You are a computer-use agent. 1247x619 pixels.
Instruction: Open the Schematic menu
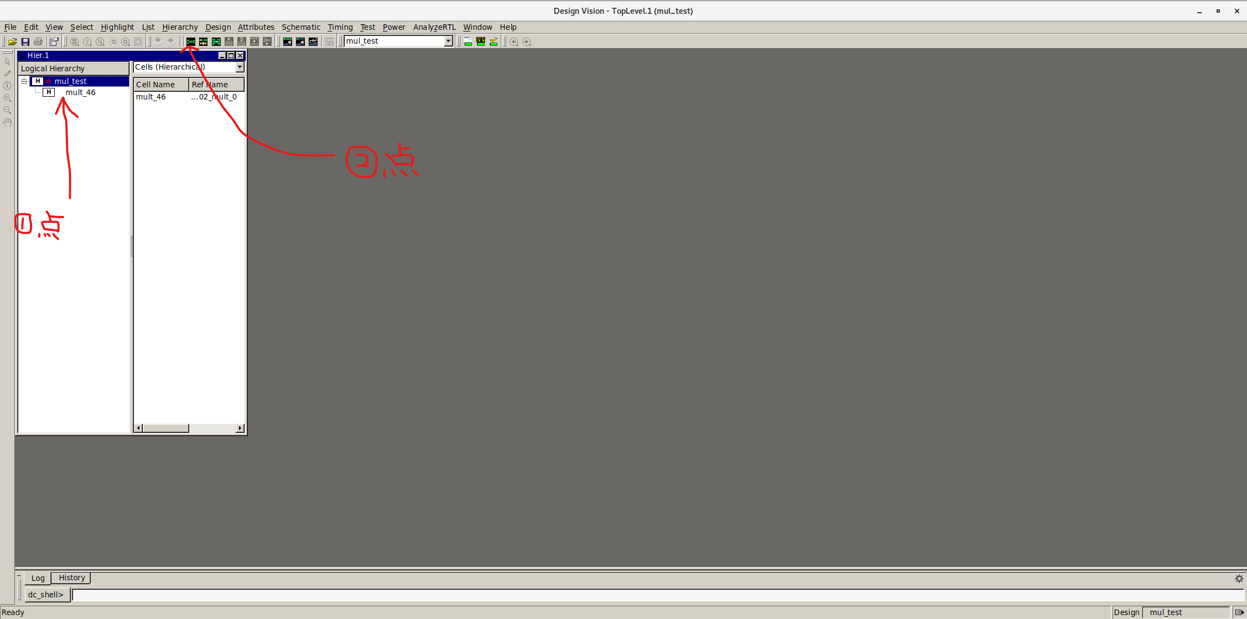click(x=300, y=27)
